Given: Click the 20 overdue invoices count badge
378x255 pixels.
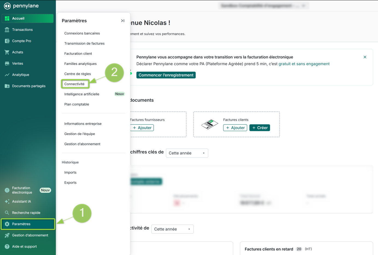Looking at the screenshot, I should 299,249.
